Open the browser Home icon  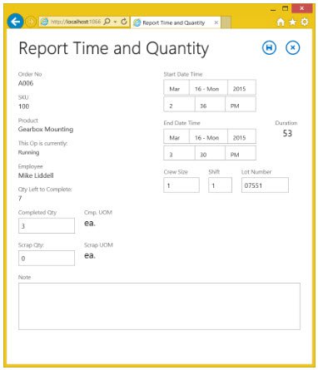(281, 22)
